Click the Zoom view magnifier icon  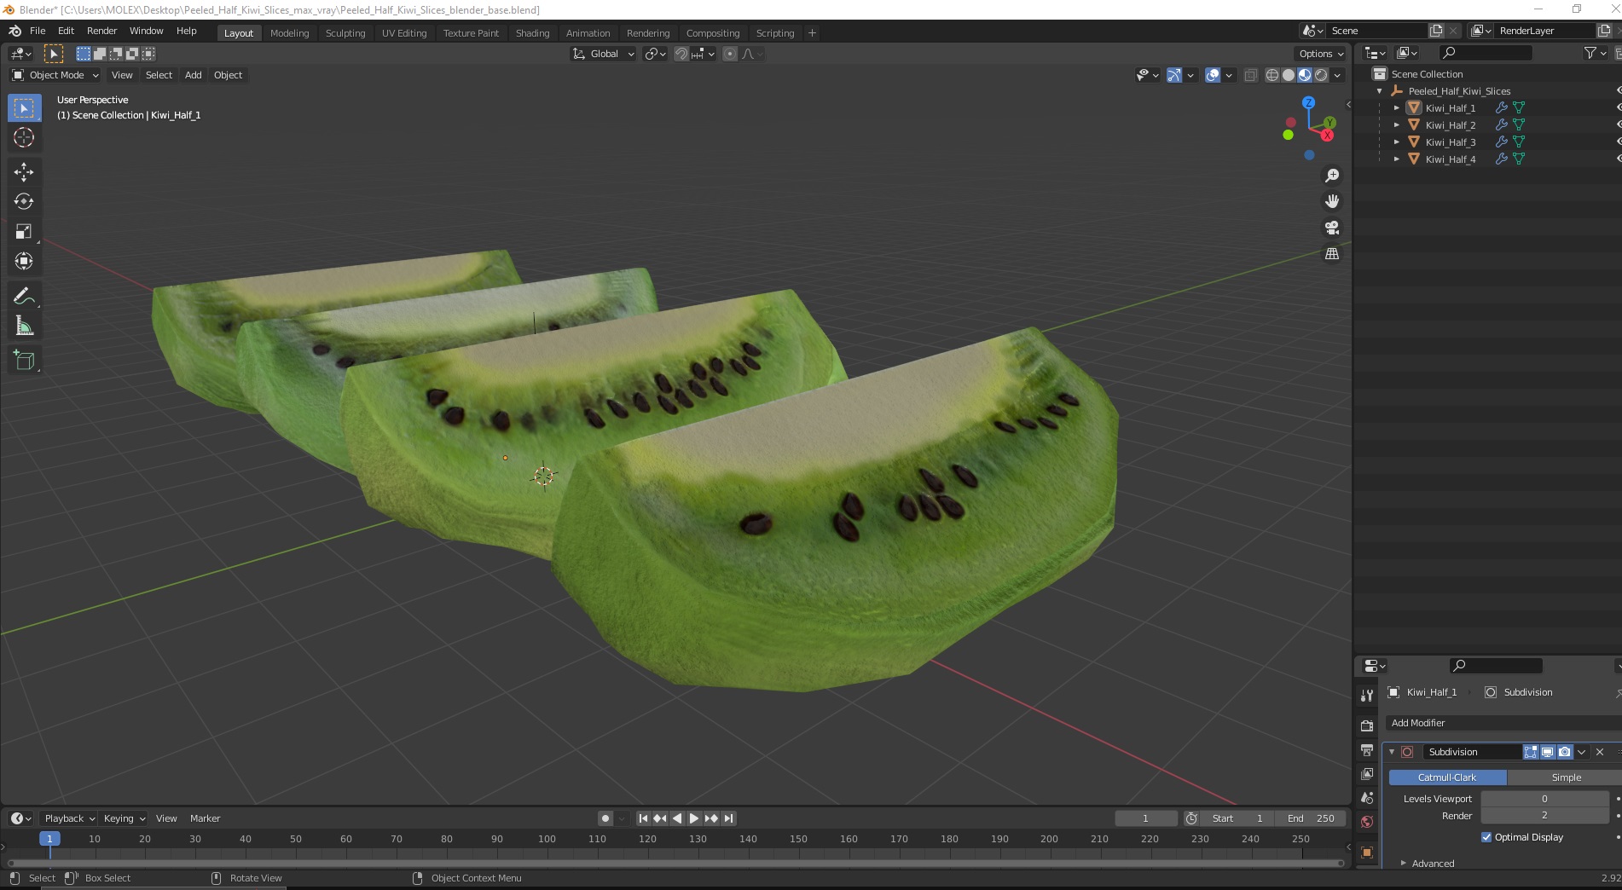click(1332, 176)
